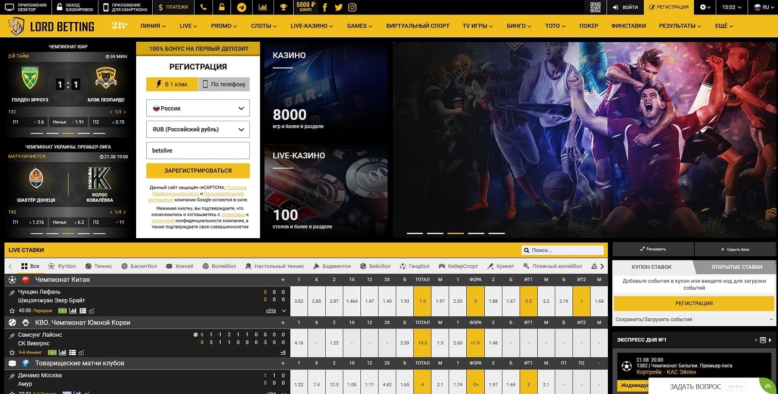Select 'В 1 клик' registration mode
This screenshot has height=394, width=778.
(172, 84)
